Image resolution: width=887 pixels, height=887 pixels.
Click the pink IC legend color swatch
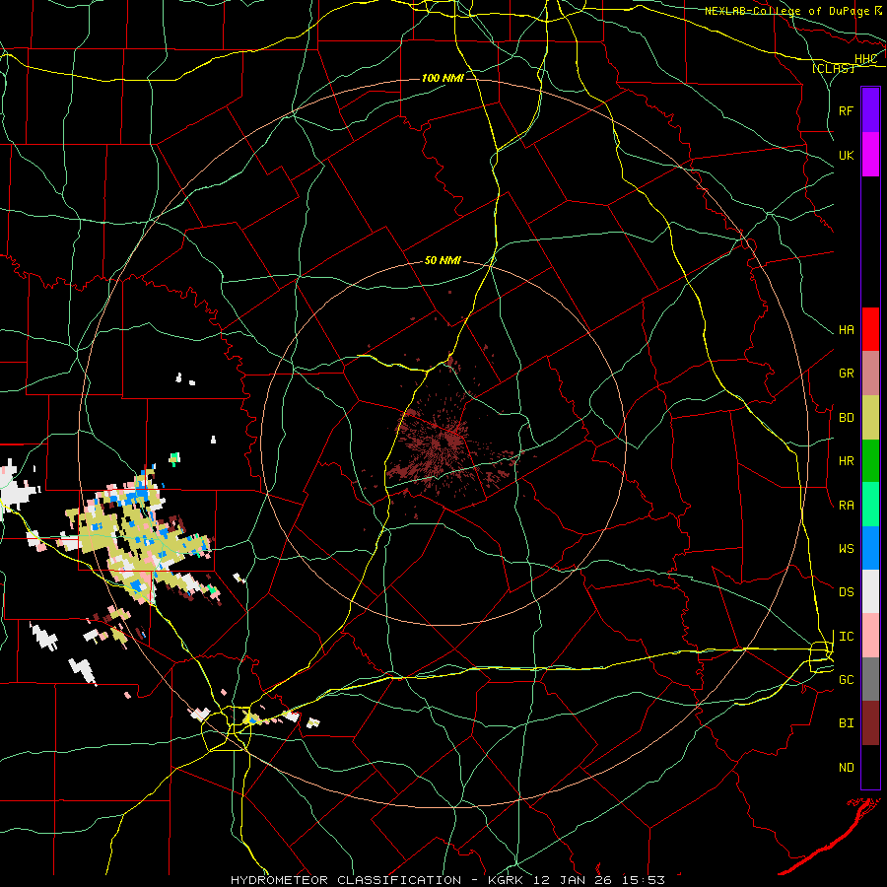pos(870,636)
